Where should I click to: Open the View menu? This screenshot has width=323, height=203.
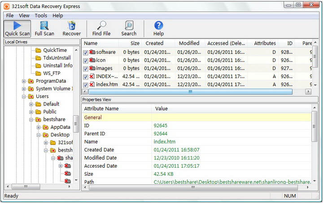[24, 16]
